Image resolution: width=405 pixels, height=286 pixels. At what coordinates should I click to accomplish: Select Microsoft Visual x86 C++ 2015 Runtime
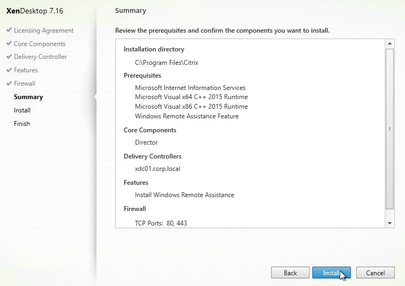tap(191, 107)
